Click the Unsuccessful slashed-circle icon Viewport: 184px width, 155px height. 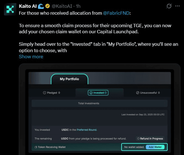coord(137,93)
